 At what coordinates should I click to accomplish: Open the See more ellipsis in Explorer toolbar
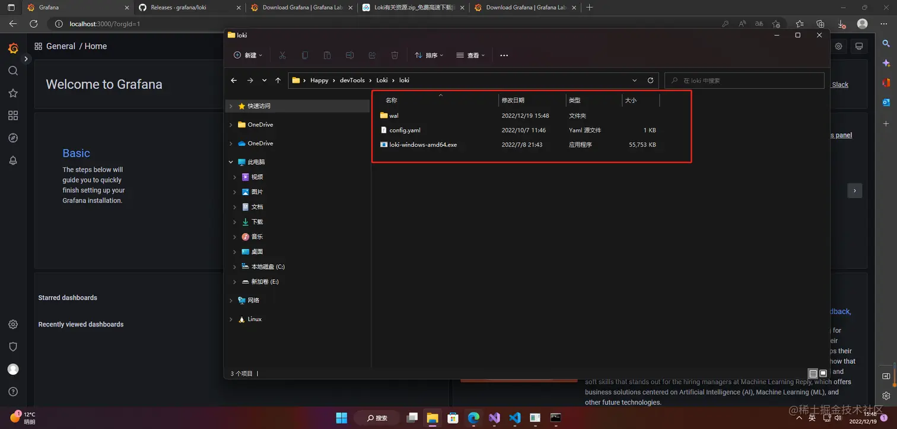click(x=504, y=55)
